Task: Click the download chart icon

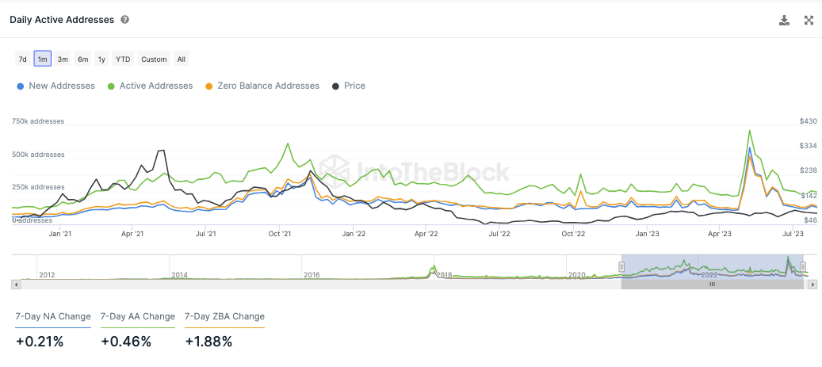Action: 784,20
